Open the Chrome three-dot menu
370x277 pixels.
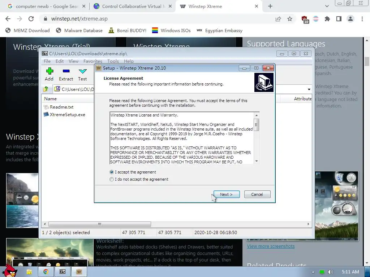362,19
